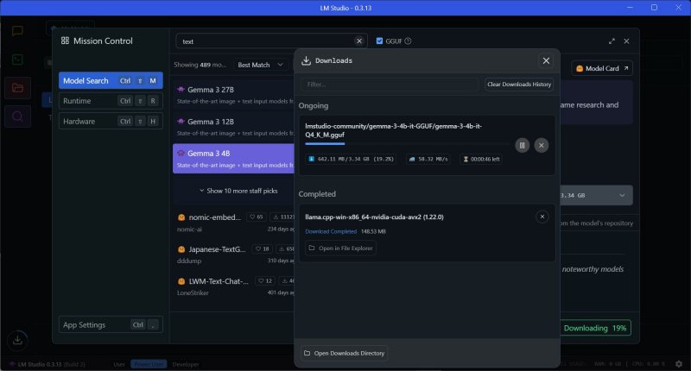Open the Best Match sort dropdown
The width and height of the screenshot is (691, 371).
(258, 65)
